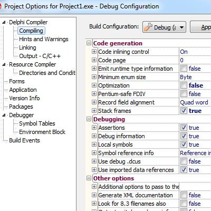
Task: Select Output - C/C++ tree item
Action: point(40,56)
